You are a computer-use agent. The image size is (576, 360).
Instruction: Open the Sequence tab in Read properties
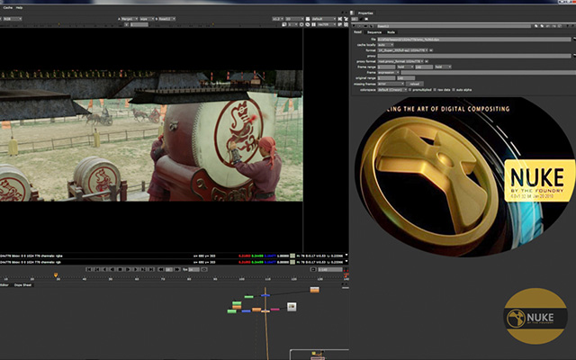click(x=374, y=32)
